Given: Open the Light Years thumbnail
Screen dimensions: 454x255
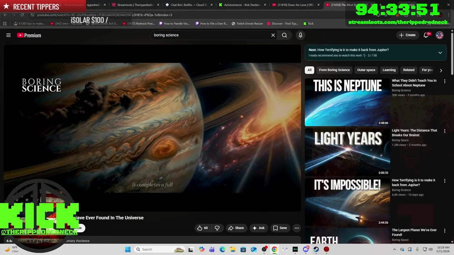Looking at the screenshot, I should tap(347, 152).
